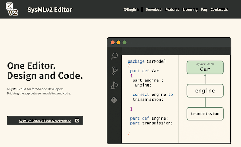
Task: Click the search magnifier icon in editor sidebar
Action: pyautogui.click(x=114, y=56)
